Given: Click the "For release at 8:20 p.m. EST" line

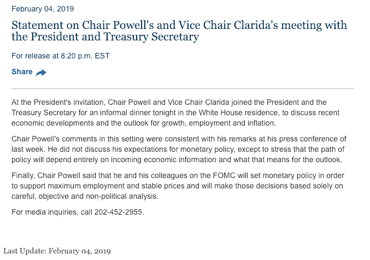Looking at the screenshot, I should tap(64, 56).
